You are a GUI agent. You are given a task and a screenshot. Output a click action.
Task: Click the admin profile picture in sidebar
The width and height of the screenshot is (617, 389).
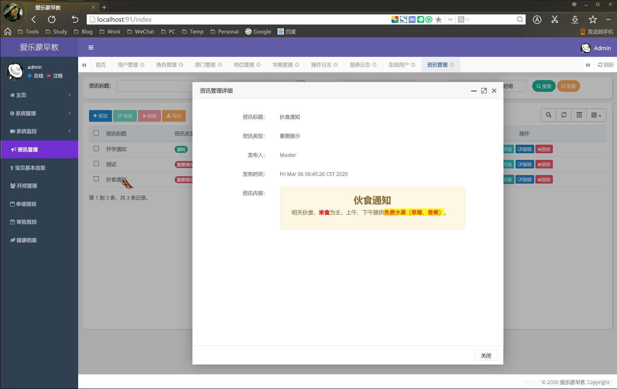click(x=15, y=72)
